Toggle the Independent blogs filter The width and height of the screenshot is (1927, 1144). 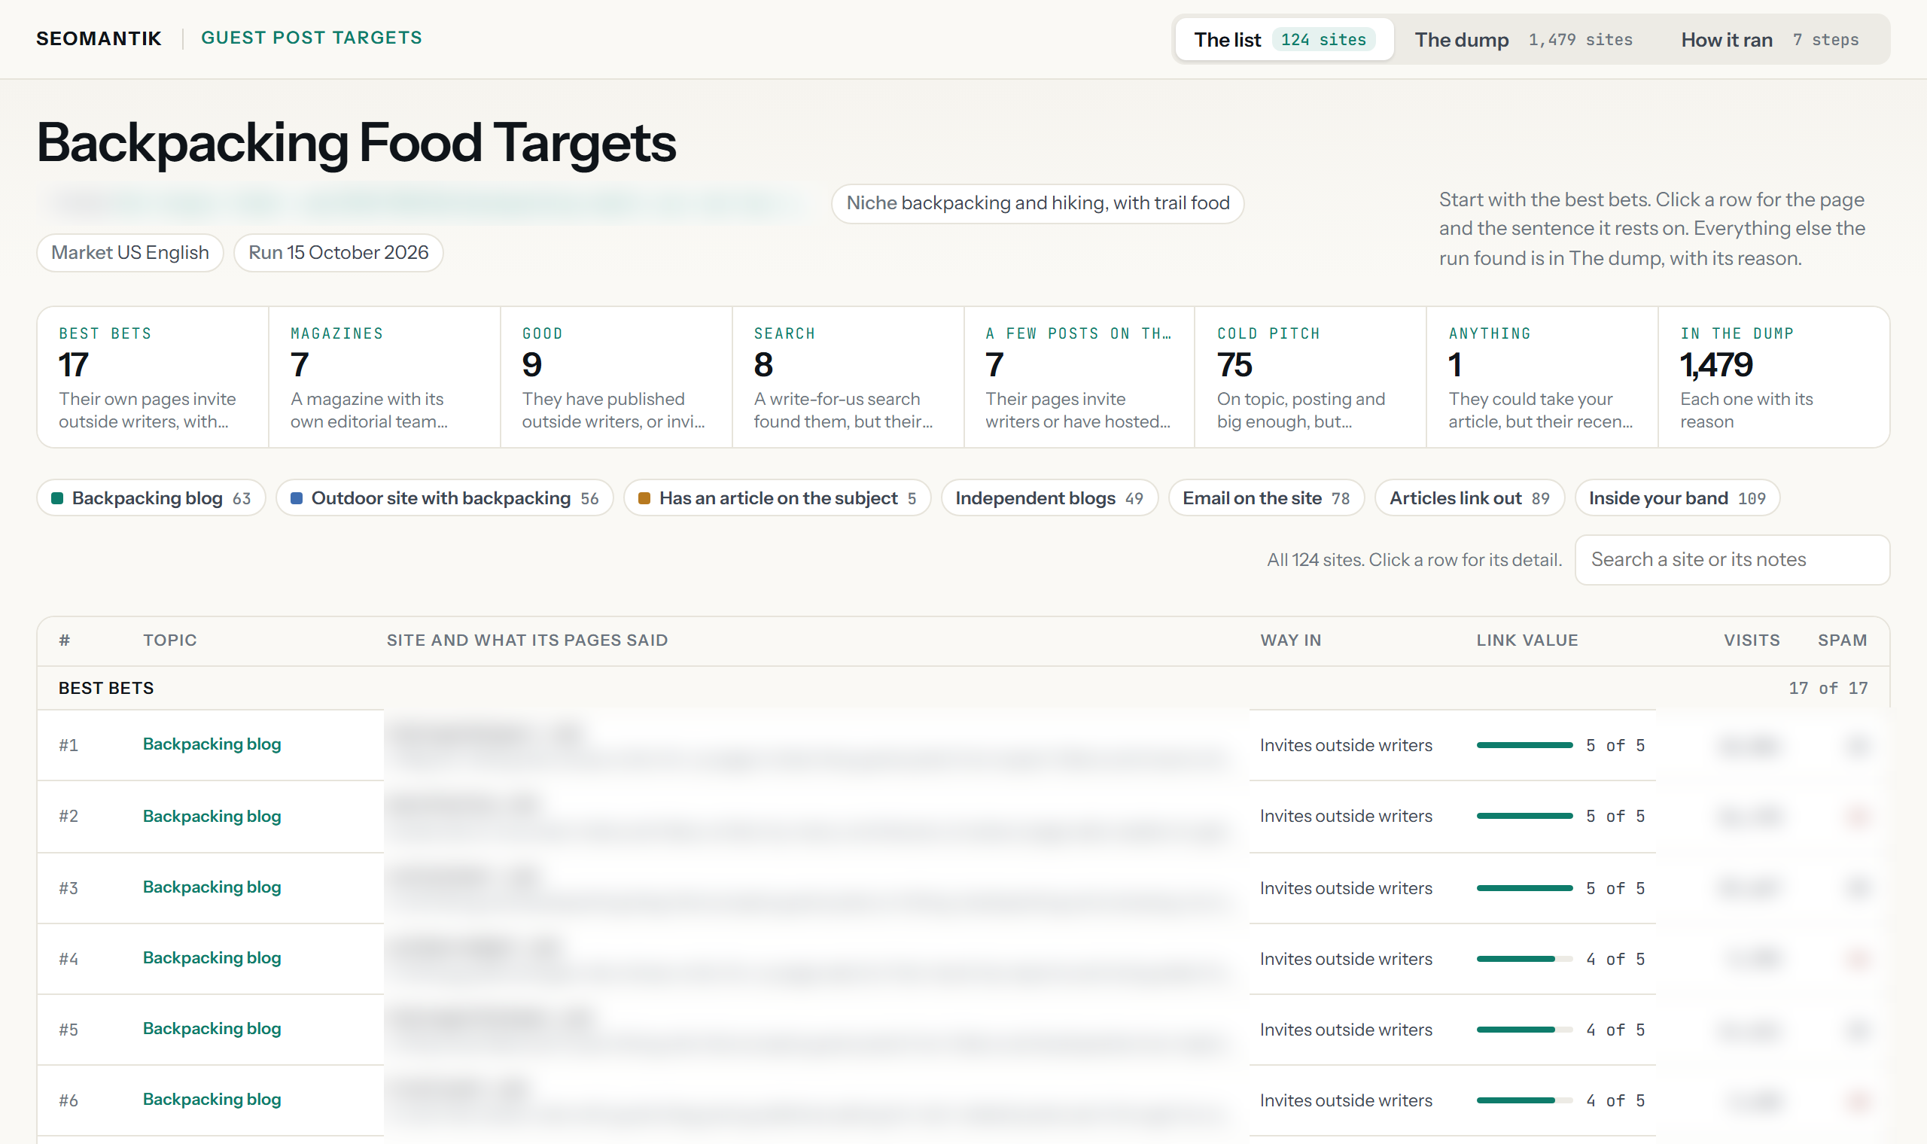(x=1049, y=498)
